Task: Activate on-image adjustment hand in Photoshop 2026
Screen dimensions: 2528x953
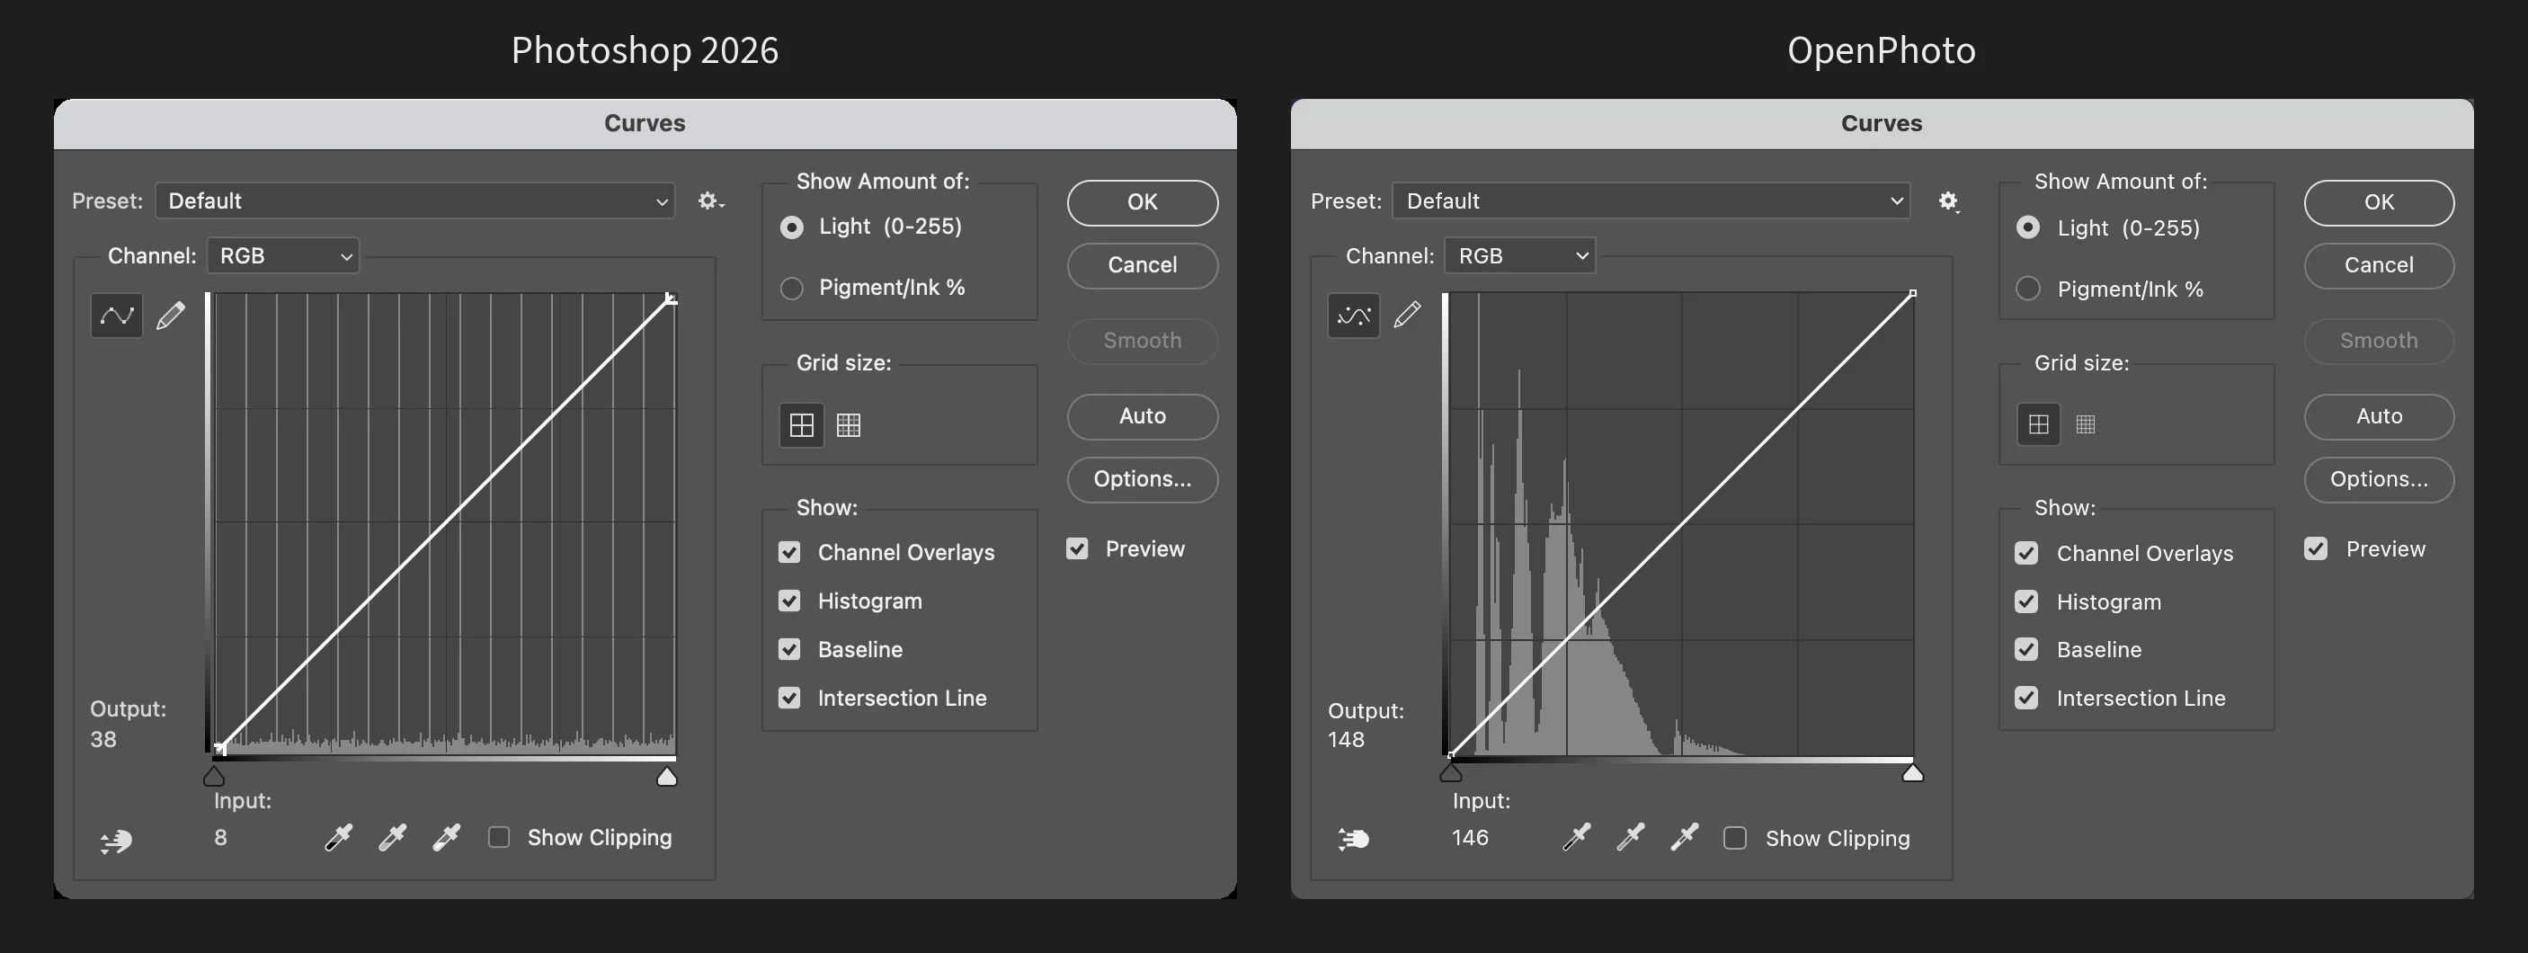Action: pos(117,842)
